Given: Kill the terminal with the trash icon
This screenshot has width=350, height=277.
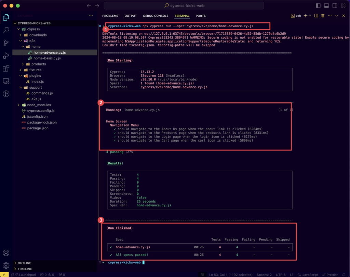Looking at the screenshot, I should [x=323, y=16].
